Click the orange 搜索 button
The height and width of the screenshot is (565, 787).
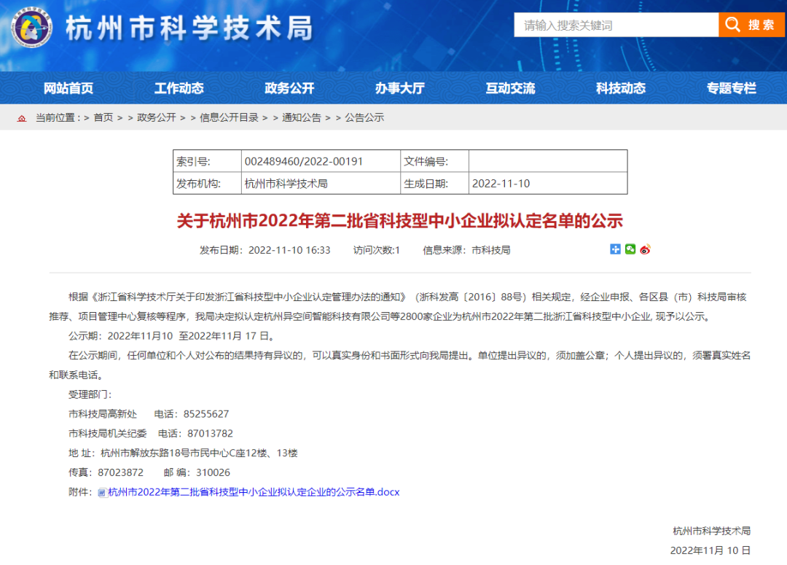click(x=751, y=25)
